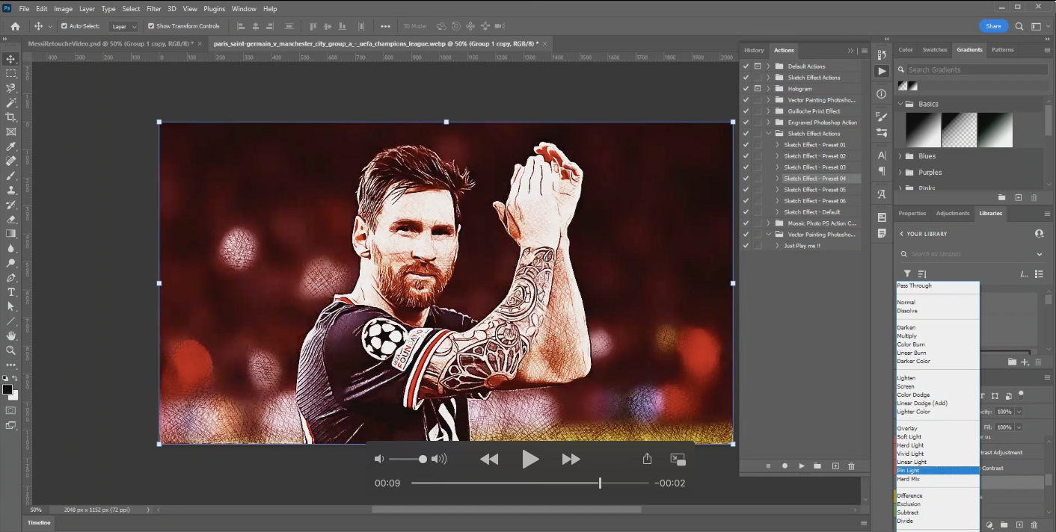The height and width of the screenshot is (532, 1056).
Task: Click the rewind button on video overlay
Action: (489, 460)
